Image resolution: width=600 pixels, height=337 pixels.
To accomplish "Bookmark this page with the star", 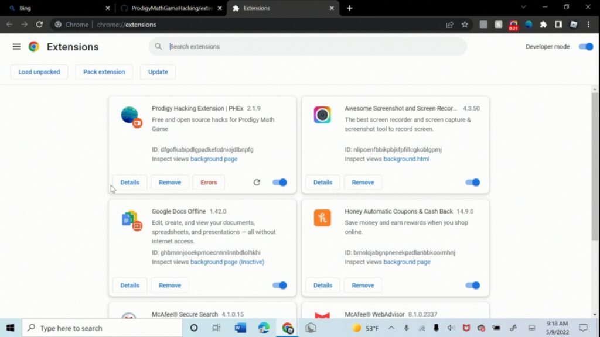I will (465, 25).
